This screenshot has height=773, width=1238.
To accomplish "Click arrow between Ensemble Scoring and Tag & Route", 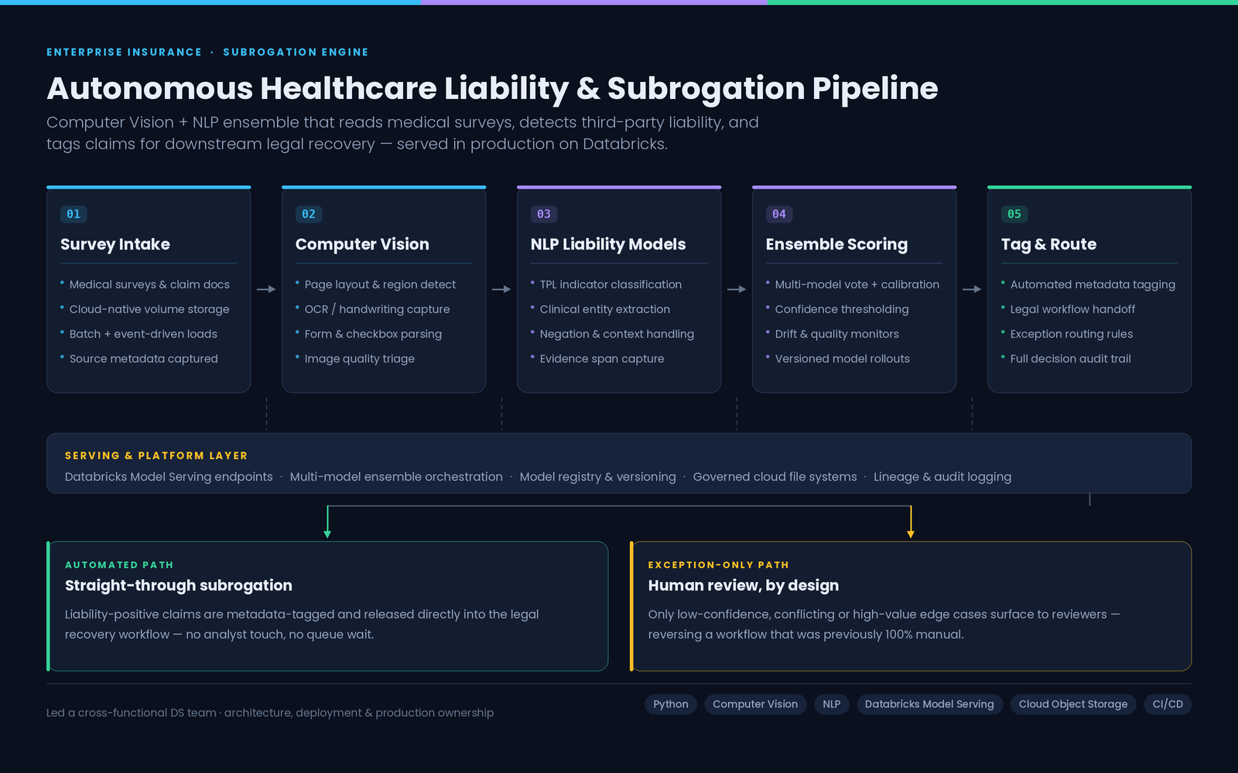I will (x=972, y=289).
